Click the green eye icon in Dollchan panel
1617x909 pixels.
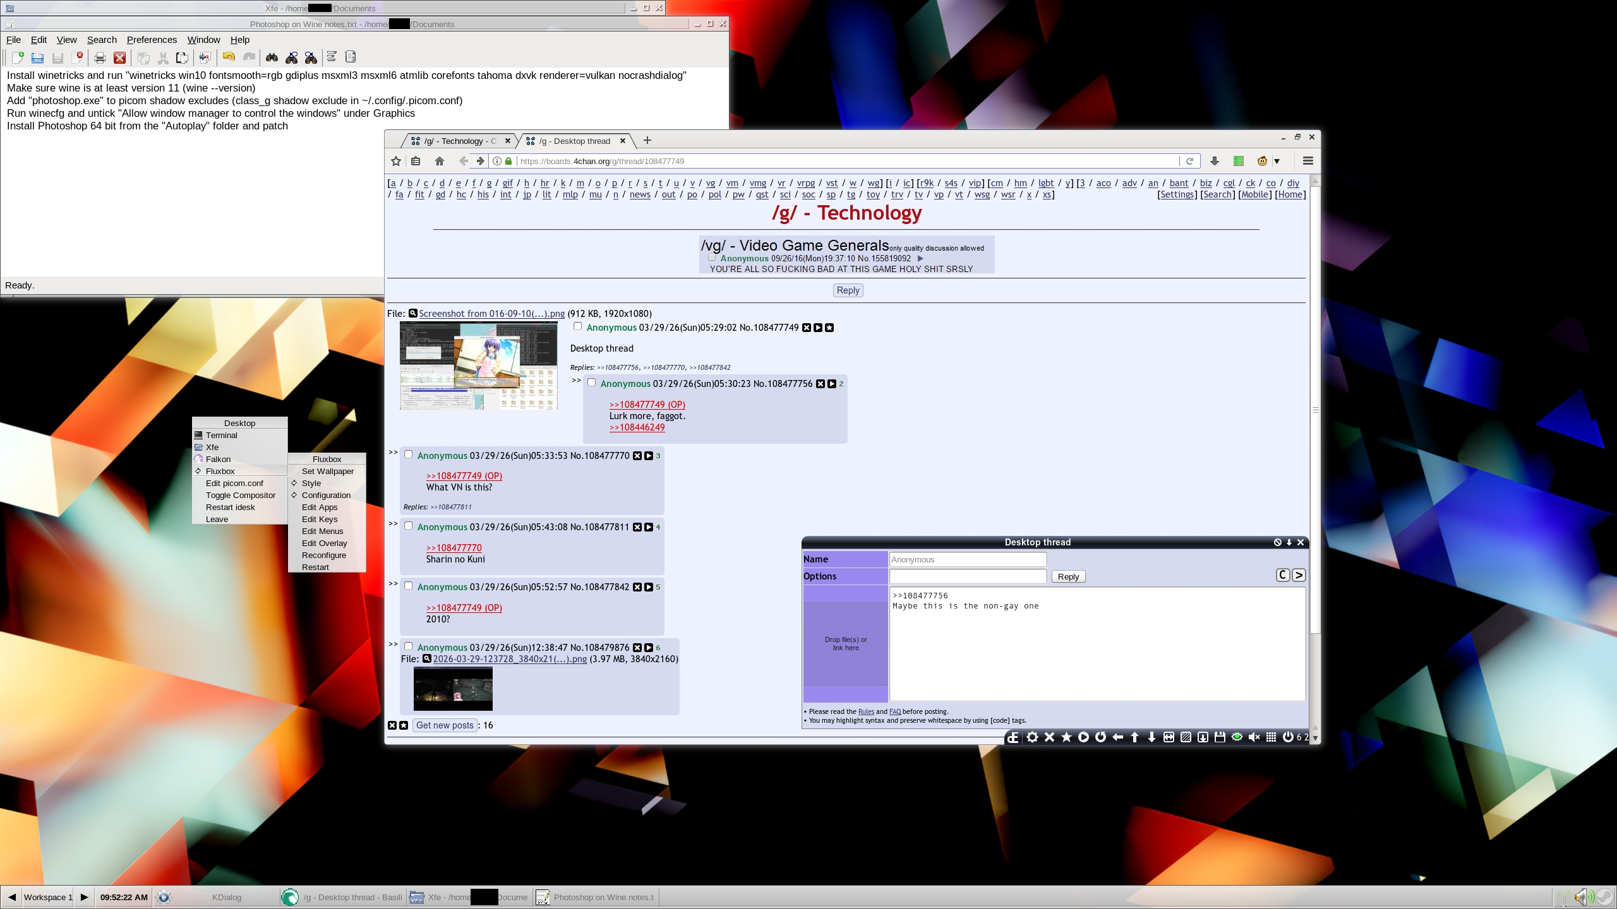[1237, 737]
